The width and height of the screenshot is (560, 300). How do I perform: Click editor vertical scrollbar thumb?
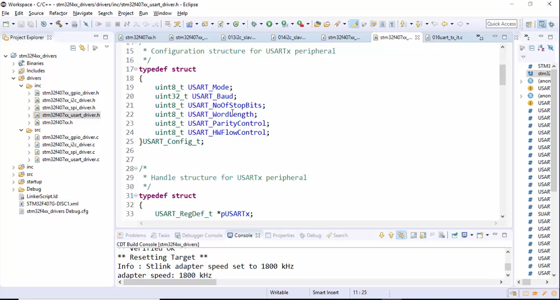tap(502, 75)
